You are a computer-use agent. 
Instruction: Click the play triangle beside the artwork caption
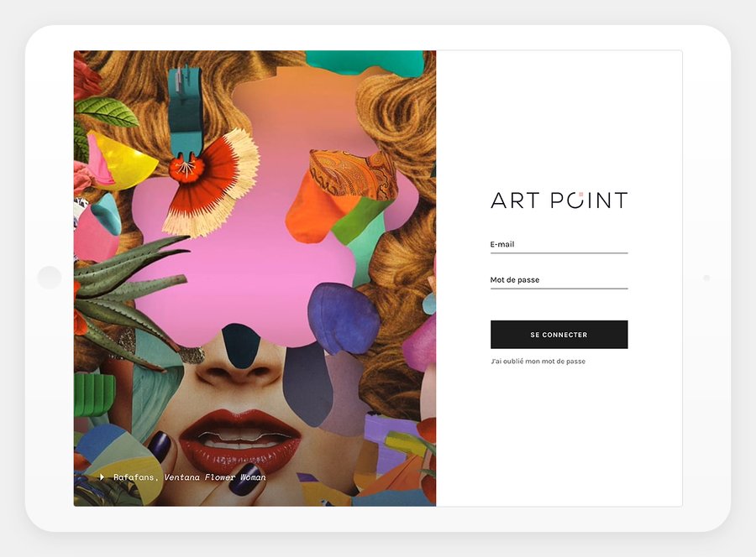click(102, 477)
